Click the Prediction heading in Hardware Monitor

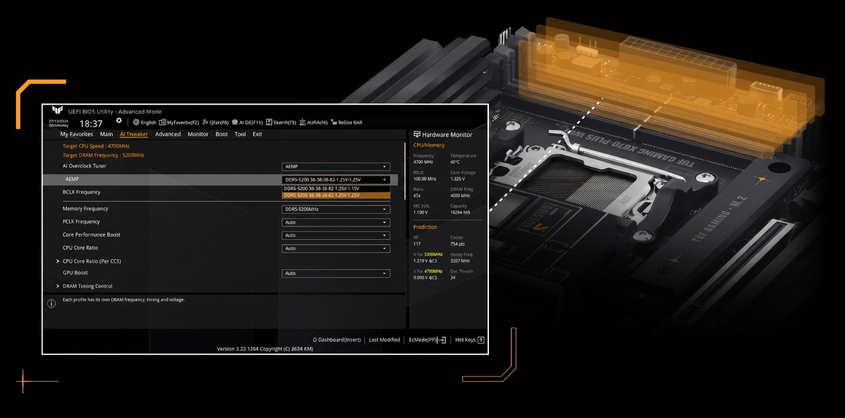tap(425, 227)
